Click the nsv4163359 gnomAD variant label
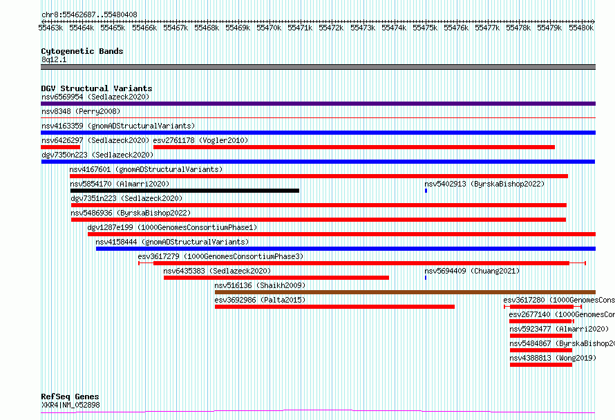This screenshot has width=615, height=420. [x=118, y=126]
